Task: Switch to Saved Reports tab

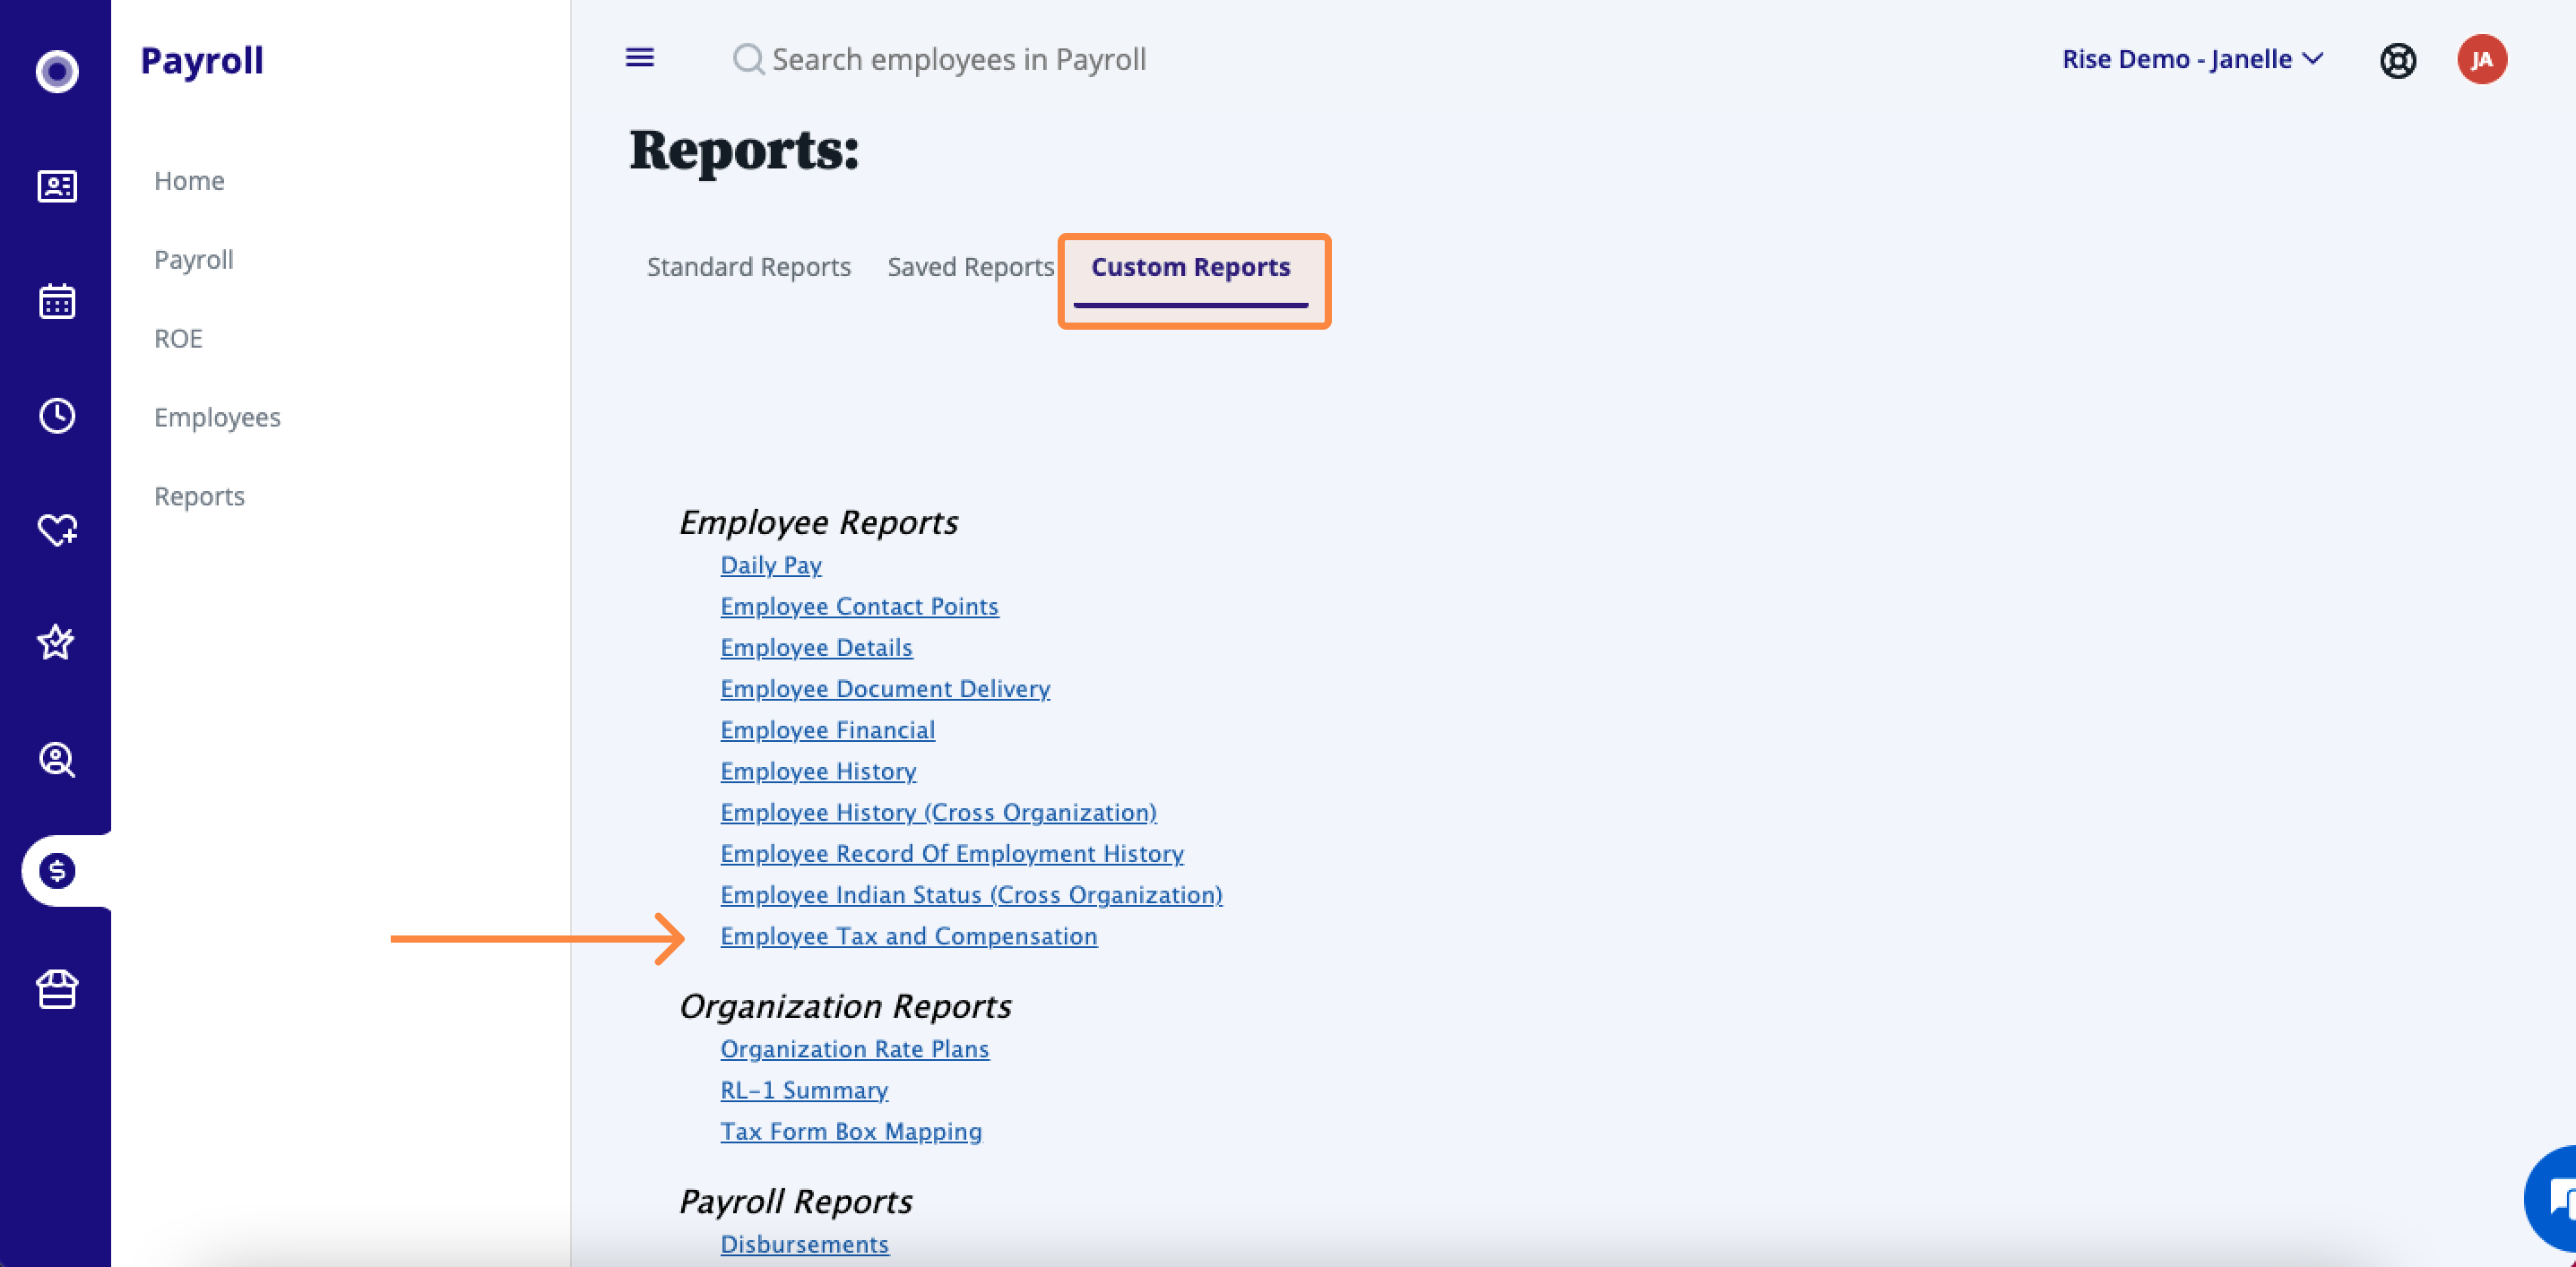Action: [x=971, y=267]
